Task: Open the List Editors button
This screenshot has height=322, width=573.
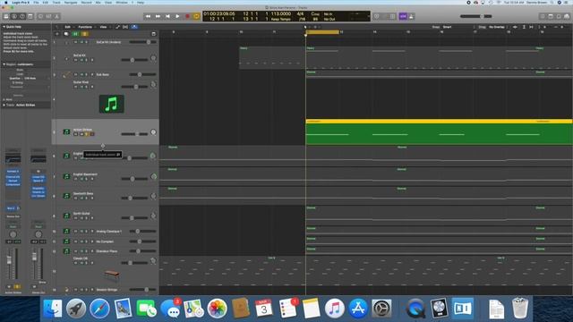Action: [x=543, y=16]
